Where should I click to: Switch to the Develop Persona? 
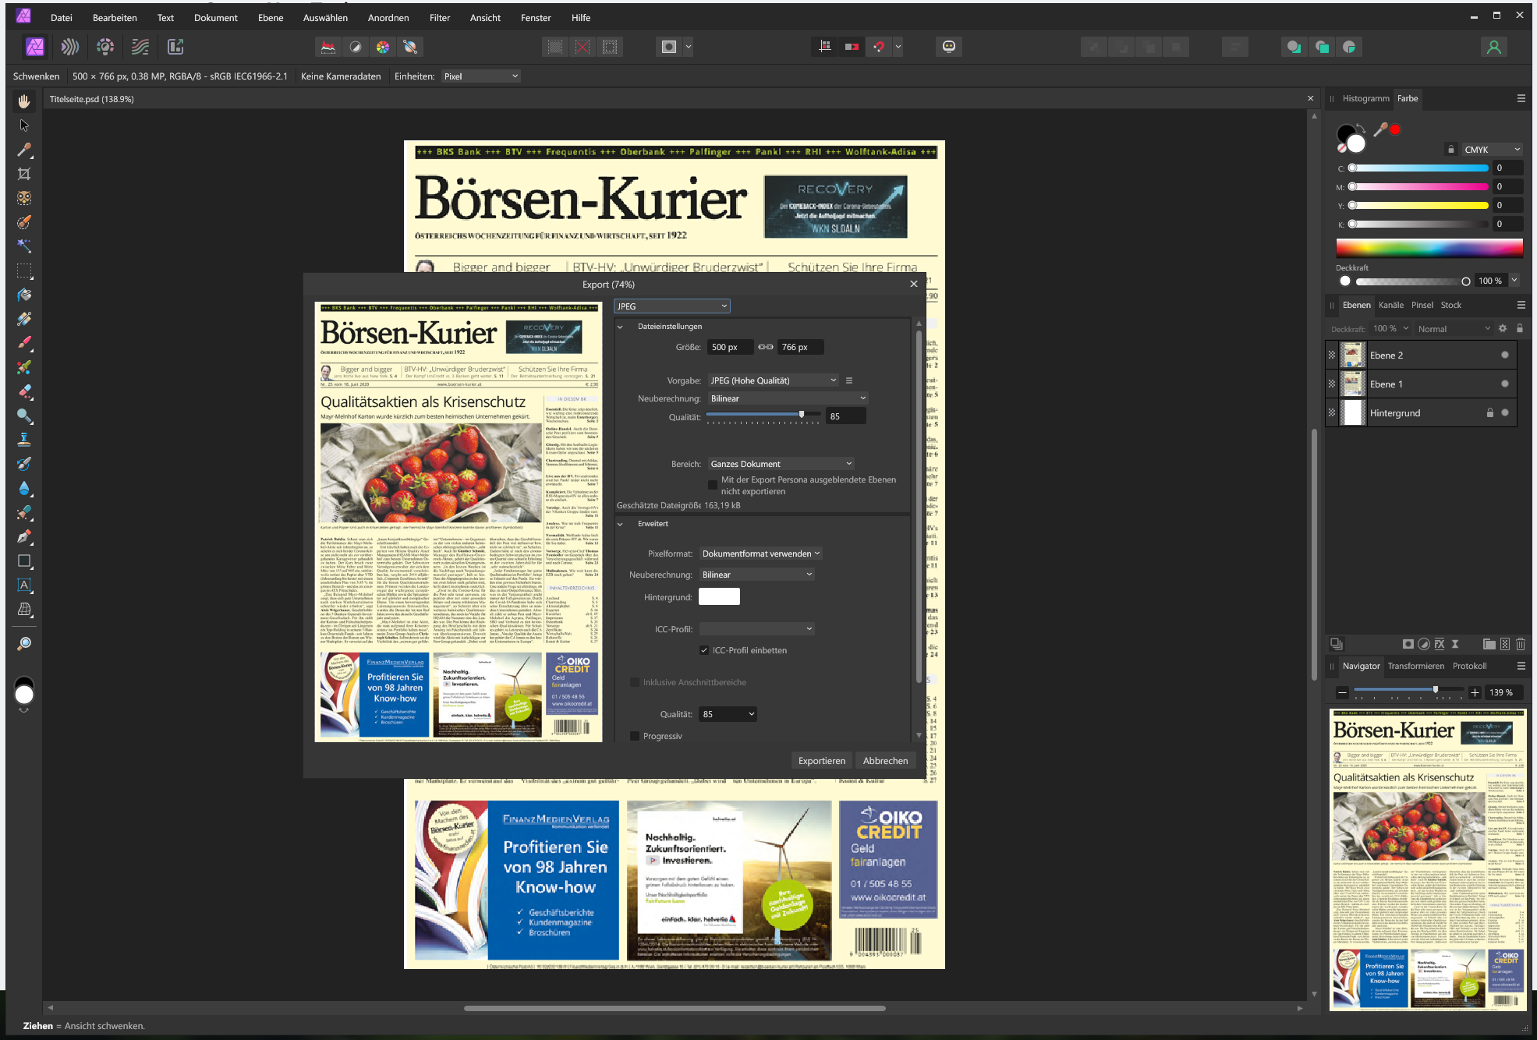[105, 47]
